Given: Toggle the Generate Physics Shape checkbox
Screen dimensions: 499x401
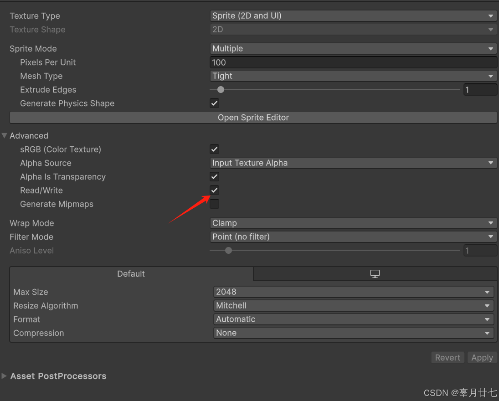Looking at the screenshot, I should 214,103.
